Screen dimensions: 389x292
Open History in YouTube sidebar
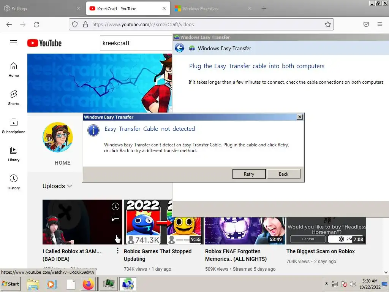coord(14,182)
